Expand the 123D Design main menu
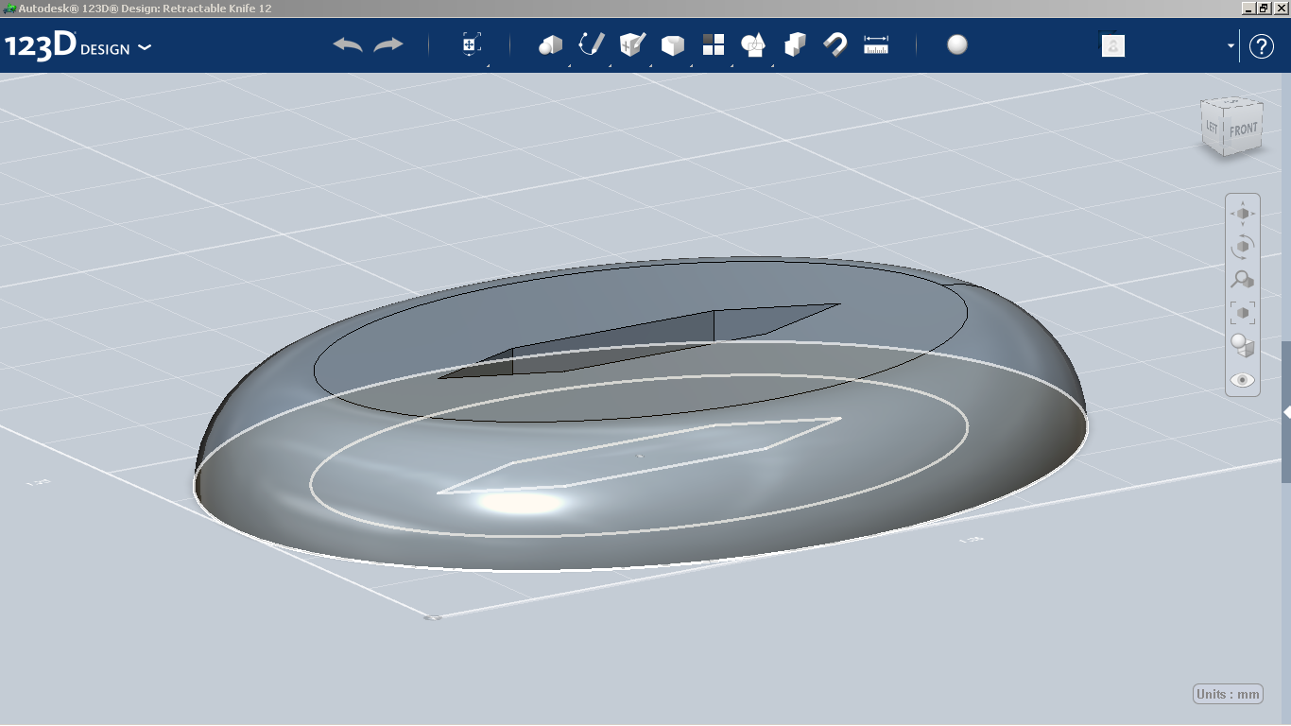The height and width of the screenshot is (726, 1291). (146, 46)
